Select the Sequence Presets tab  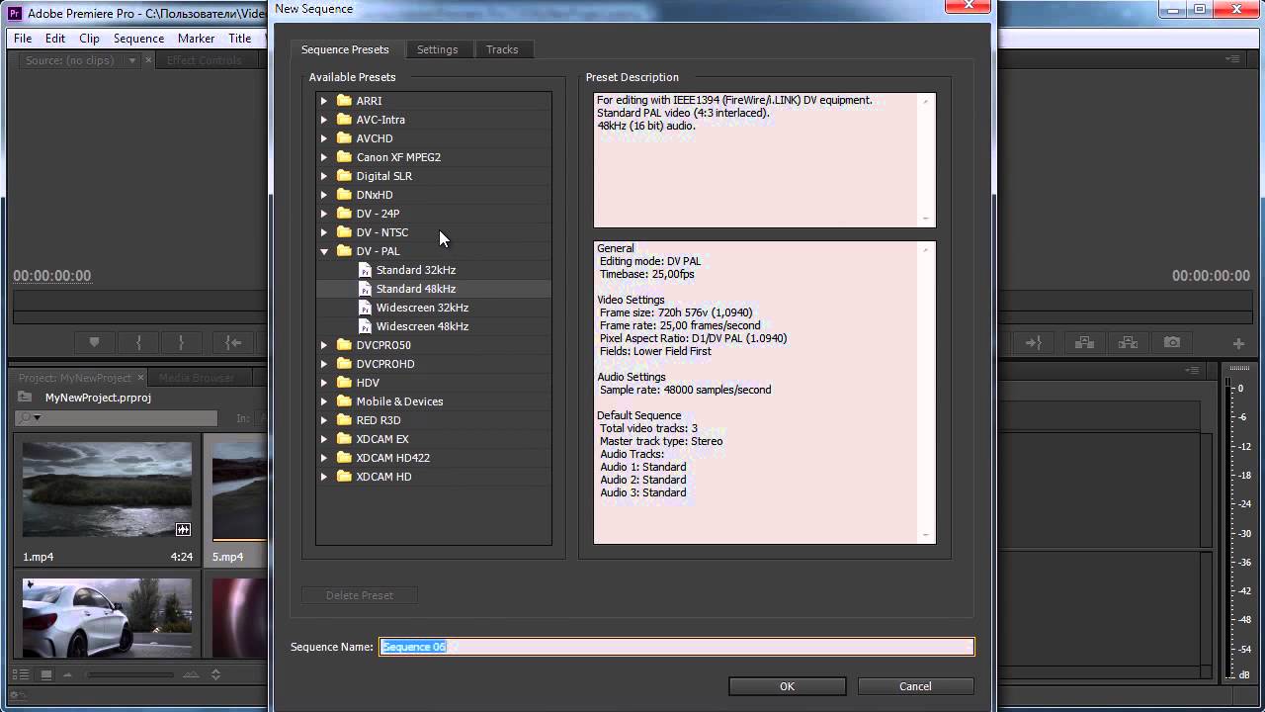[x=345, y=49]
